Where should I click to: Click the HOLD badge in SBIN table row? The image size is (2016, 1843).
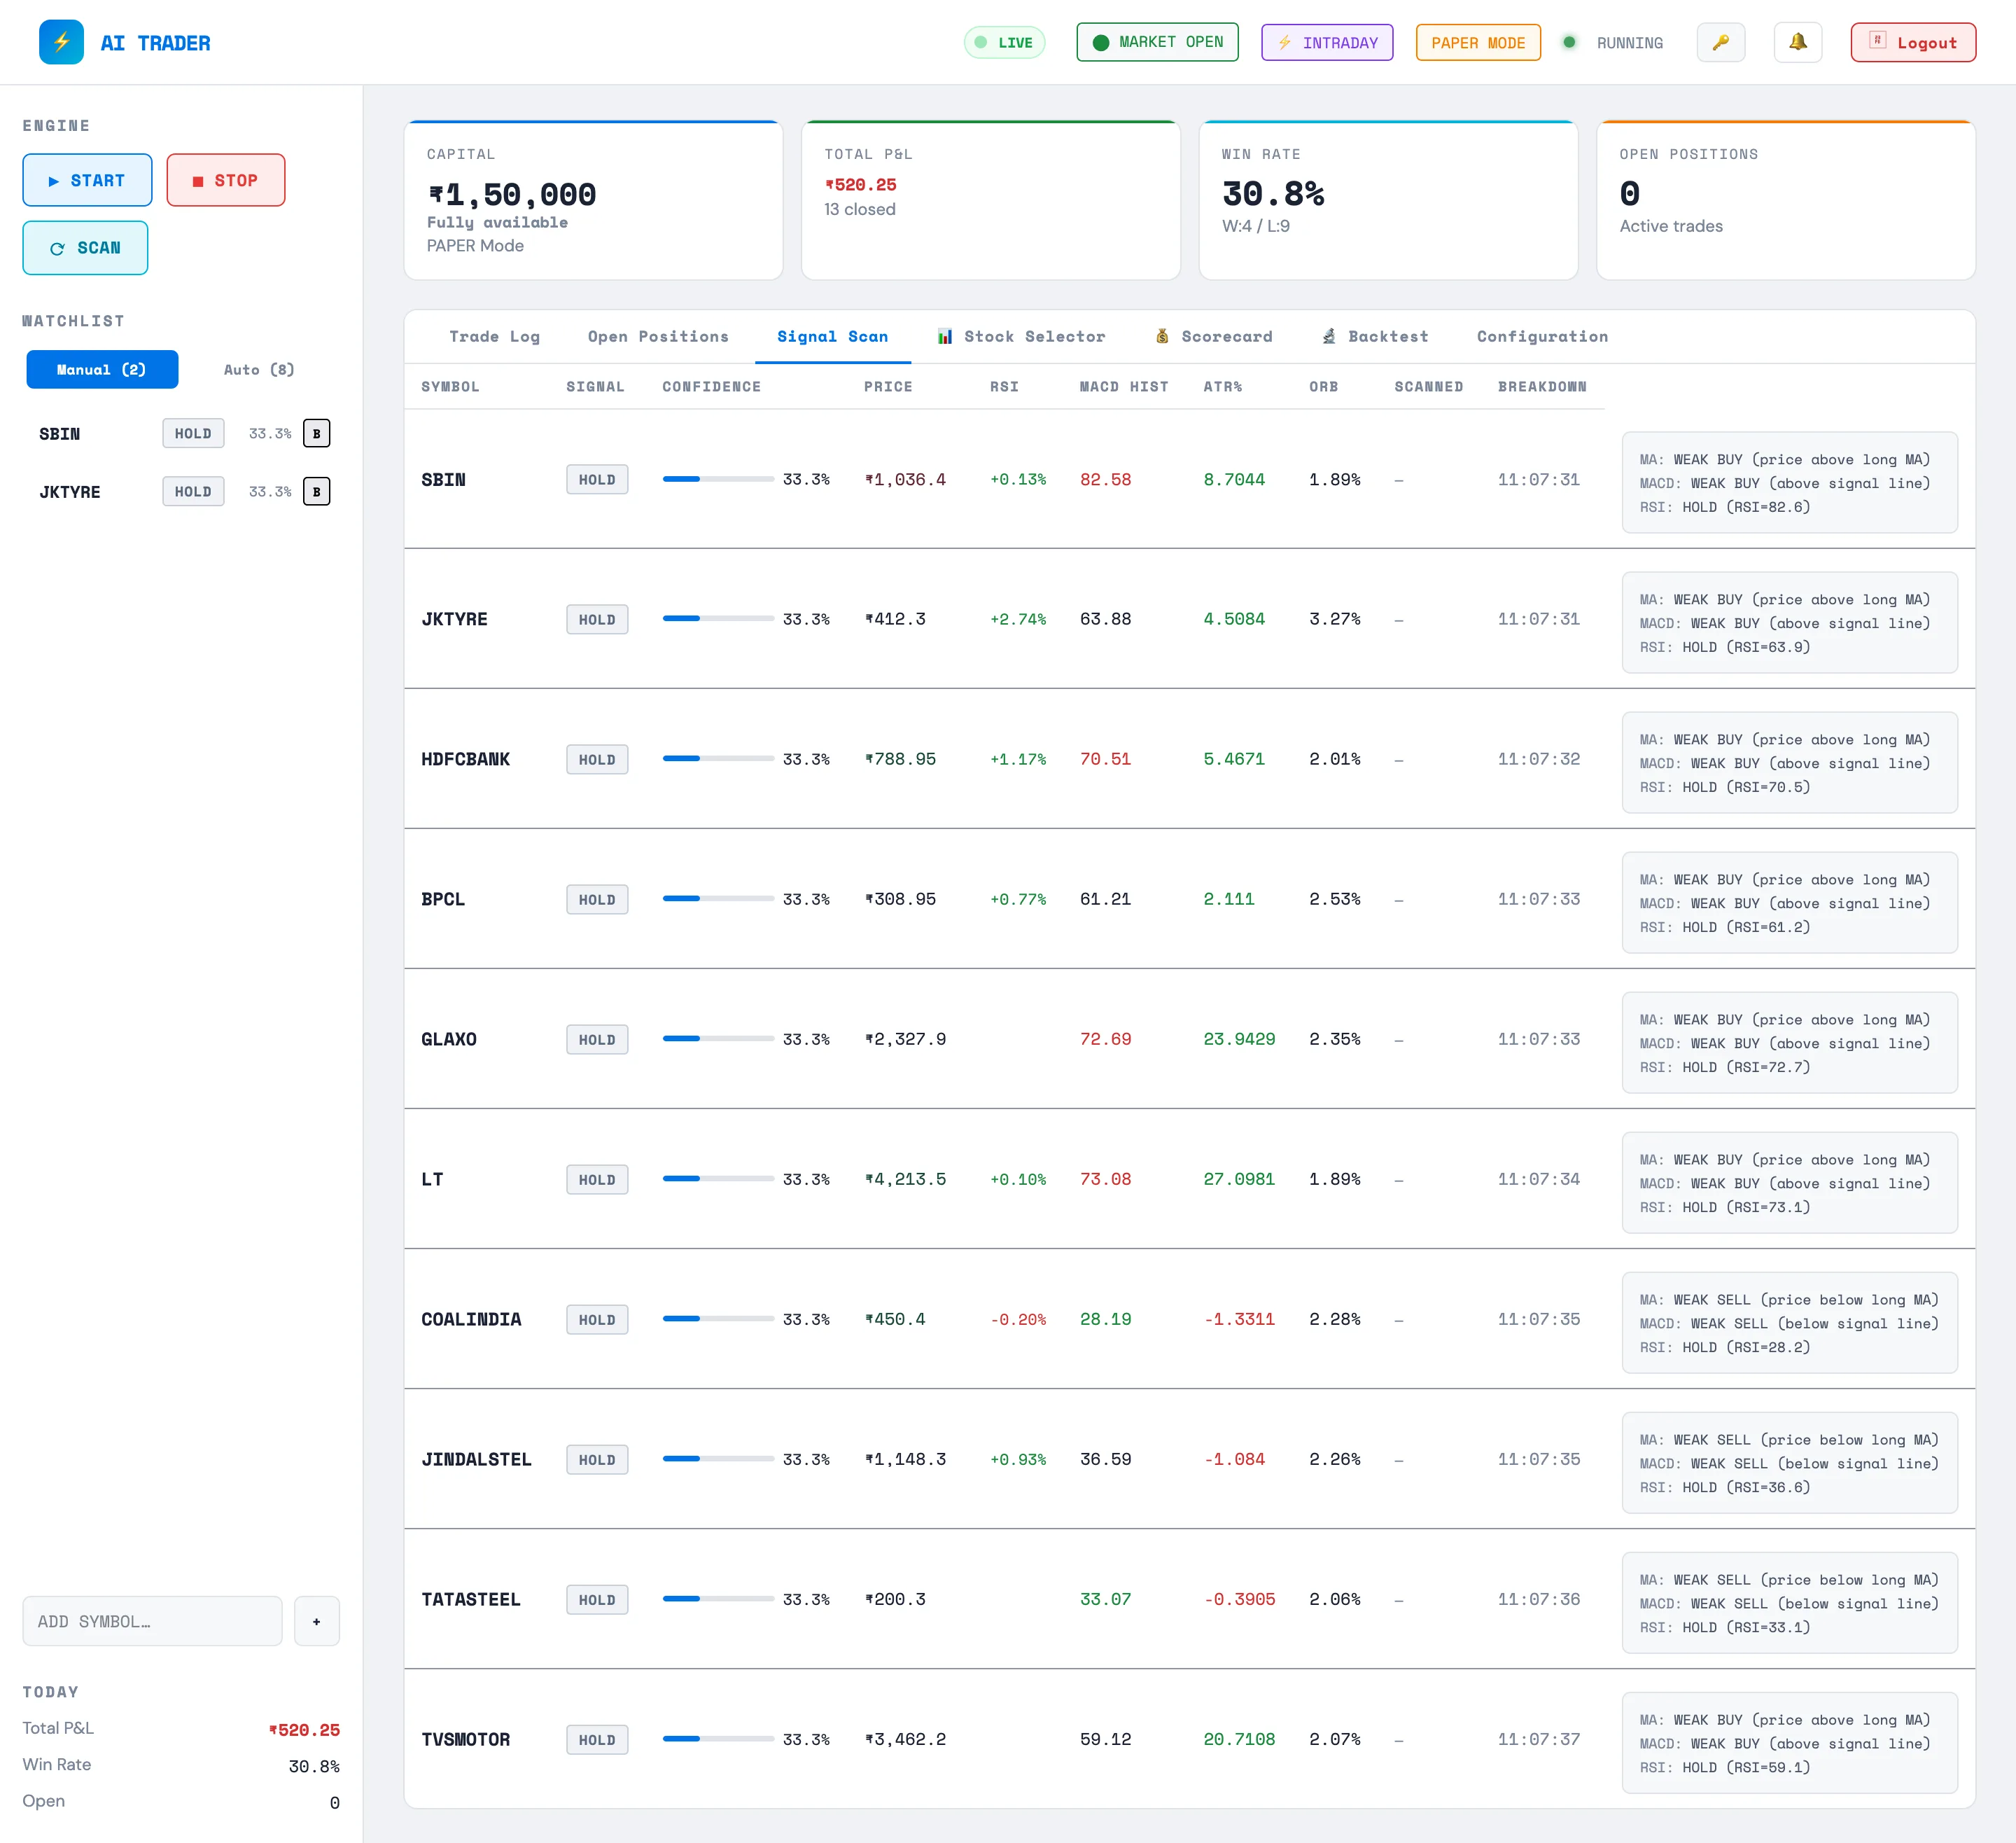point(597,479)
